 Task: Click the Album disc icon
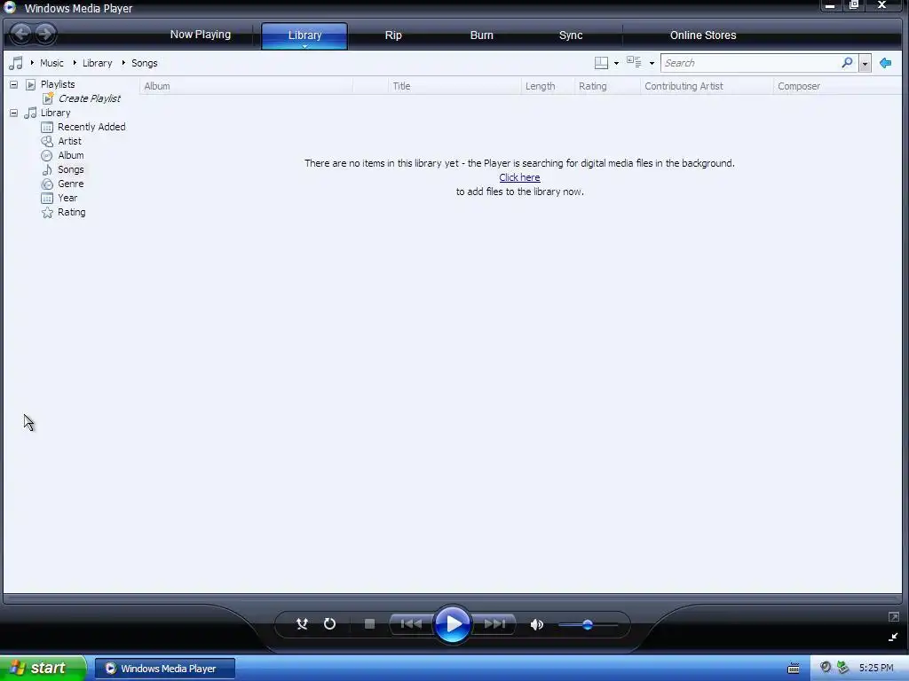tap(47, 155)
